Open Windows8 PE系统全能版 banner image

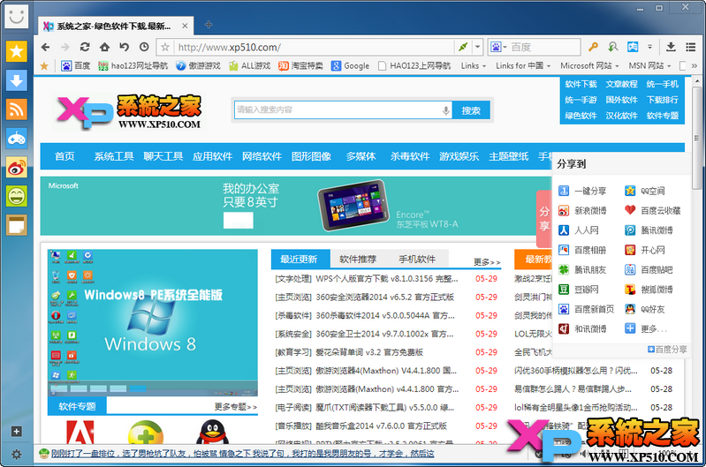[153, 322]
